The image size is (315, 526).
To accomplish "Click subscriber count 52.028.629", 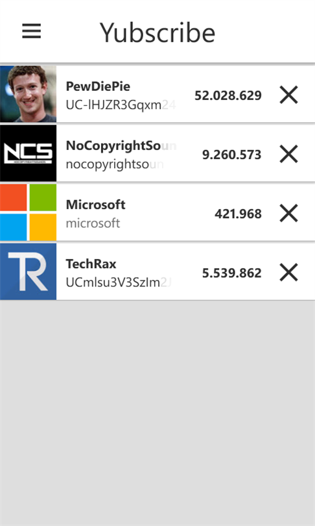I will pyautogui.click(x=228, y=95).
